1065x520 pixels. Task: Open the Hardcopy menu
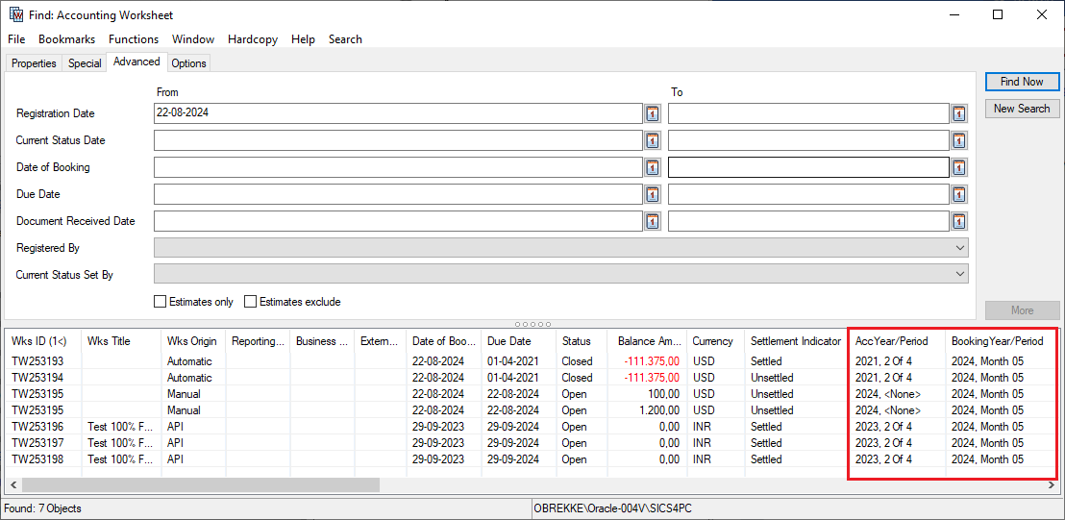[x=253, y=39]
